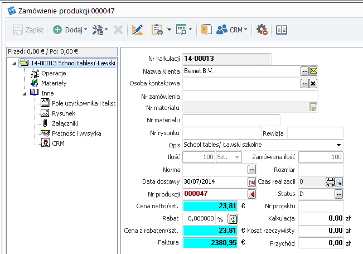Click the Data dostawy date field
The height and width of the screenshot is (254, 363).
pyautogui.click(x=215, y=181)
